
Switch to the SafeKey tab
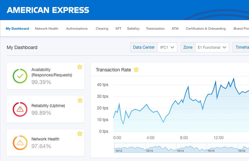tap(133, 28)
